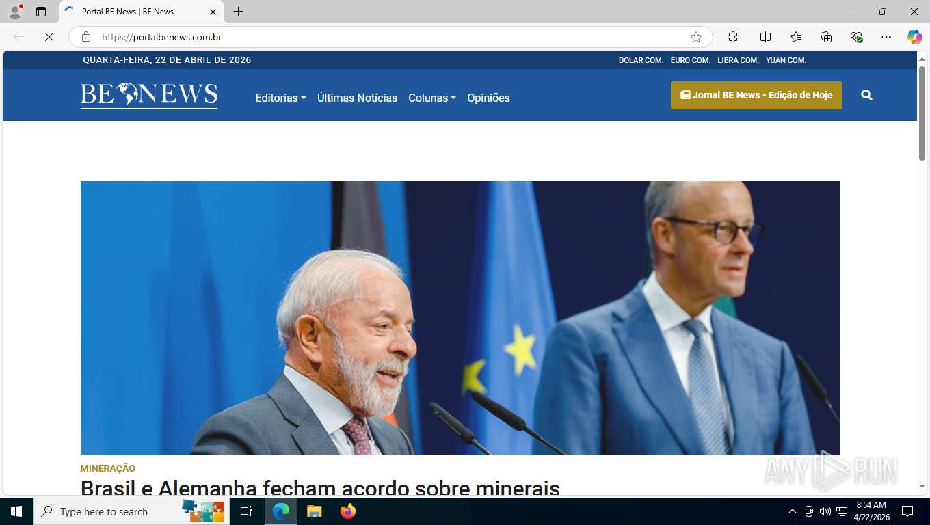Open the Favorites list icon
The height and width of the screenshot is (525, 930).
click(x=796, y=37)
